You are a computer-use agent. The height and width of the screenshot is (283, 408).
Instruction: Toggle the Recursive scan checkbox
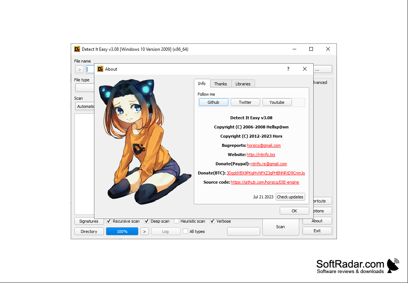coord(109,221)
